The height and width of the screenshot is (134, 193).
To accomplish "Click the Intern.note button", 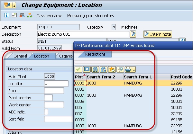I will 158,34.
